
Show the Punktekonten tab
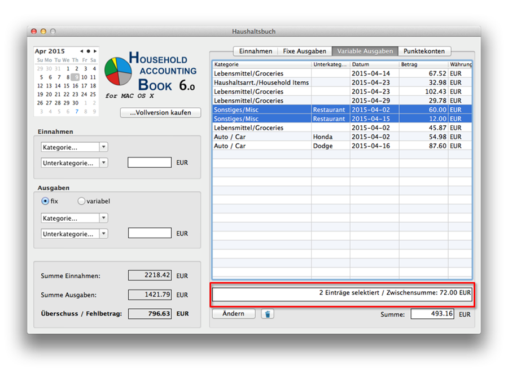(x=424, y=51)
